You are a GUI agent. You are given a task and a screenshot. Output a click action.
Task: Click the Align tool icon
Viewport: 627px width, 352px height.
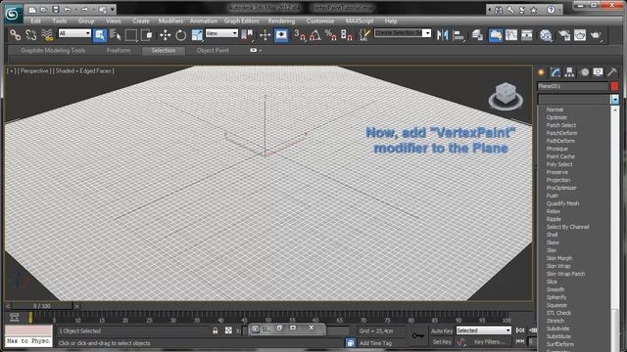pos(458,35)
